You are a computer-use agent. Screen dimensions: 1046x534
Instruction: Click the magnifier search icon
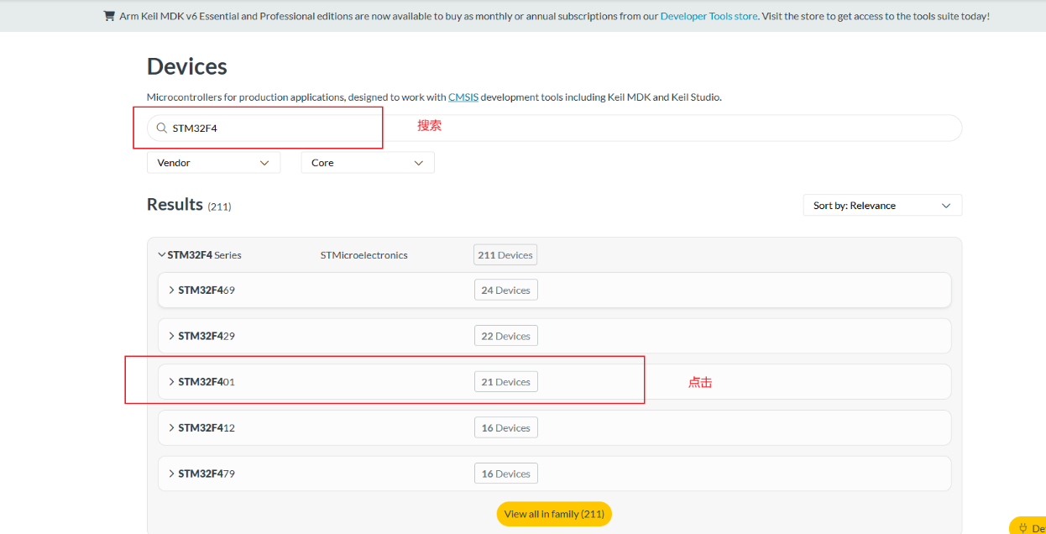tap(161, 128)
